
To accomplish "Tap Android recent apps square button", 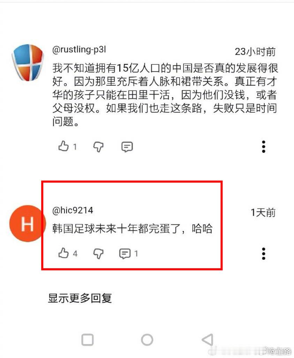I will click(88, 340).
